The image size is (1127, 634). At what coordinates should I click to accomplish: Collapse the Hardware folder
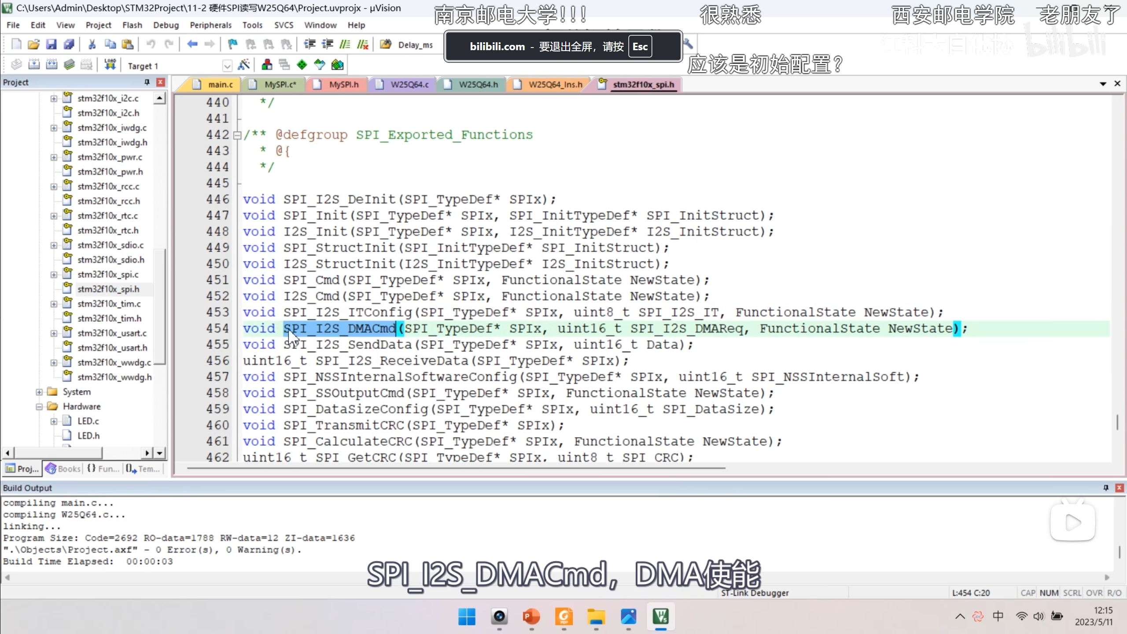pos(39,406)
